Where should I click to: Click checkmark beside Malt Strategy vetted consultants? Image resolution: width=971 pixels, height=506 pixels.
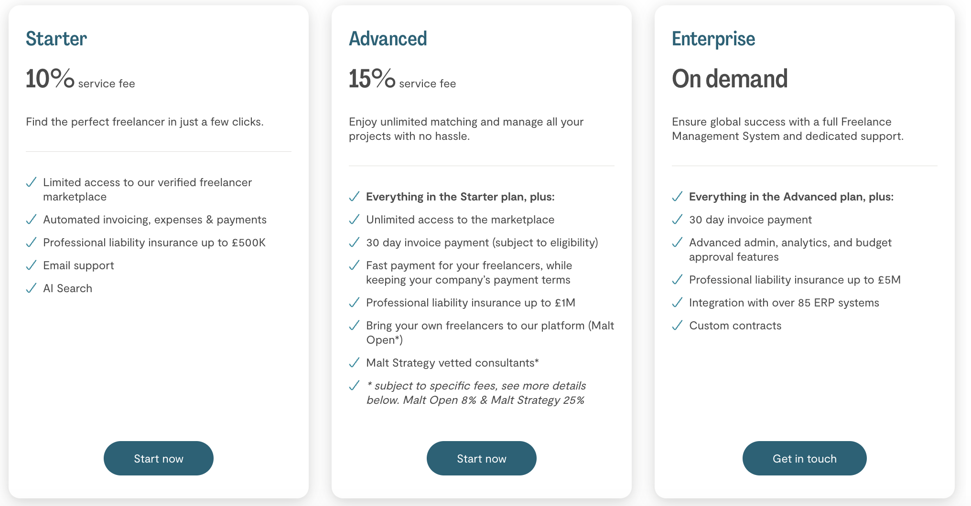(x=354, y=363)
